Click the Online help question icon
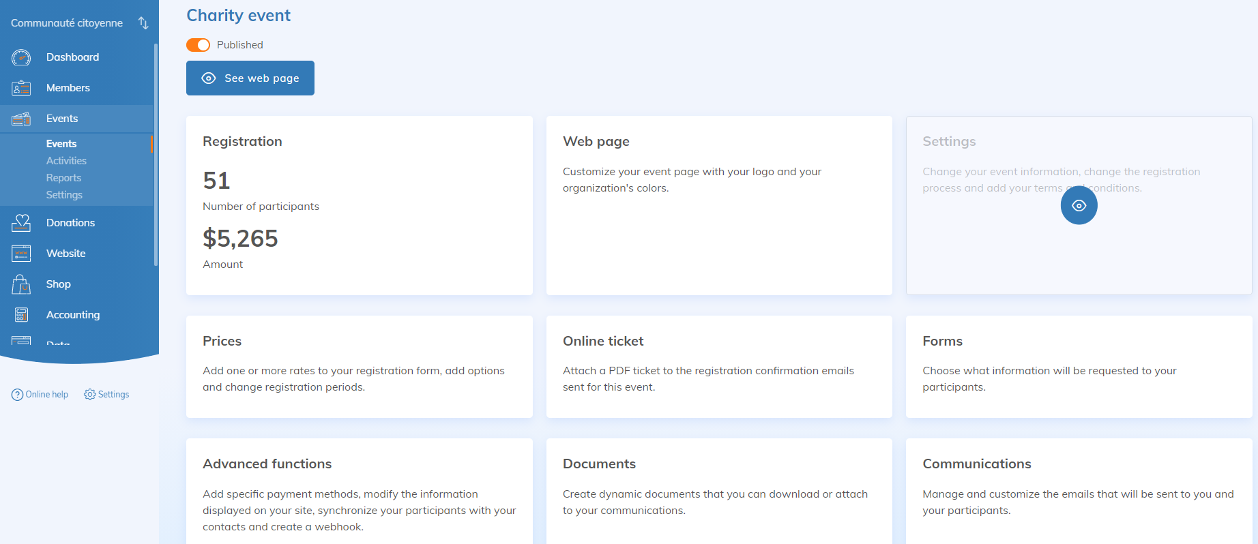Viewport: 1258px width, 544px height. (17, 395)
